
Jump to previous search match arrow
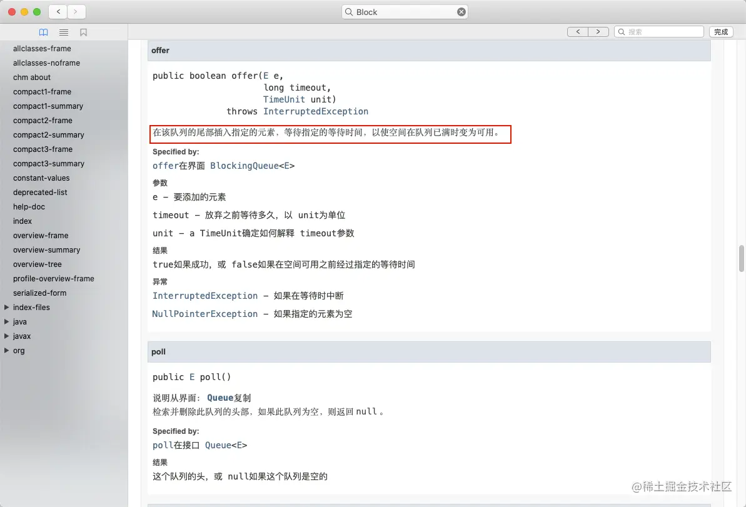(578, 32)
